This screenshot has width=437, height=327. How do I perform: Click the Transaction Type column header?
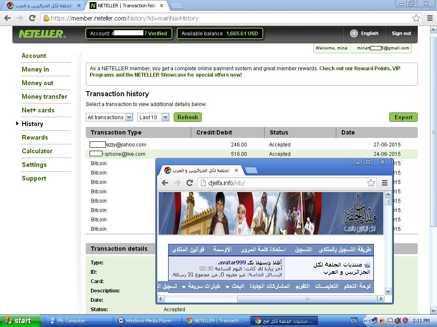point(138,132)
